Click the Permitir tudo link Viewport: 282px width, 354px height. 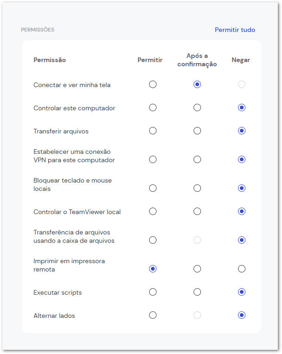pyautogui.click(x=235, y=30)
